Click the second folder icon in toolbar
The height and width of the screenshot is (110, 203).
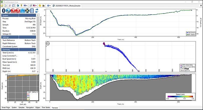coord(5,6)
